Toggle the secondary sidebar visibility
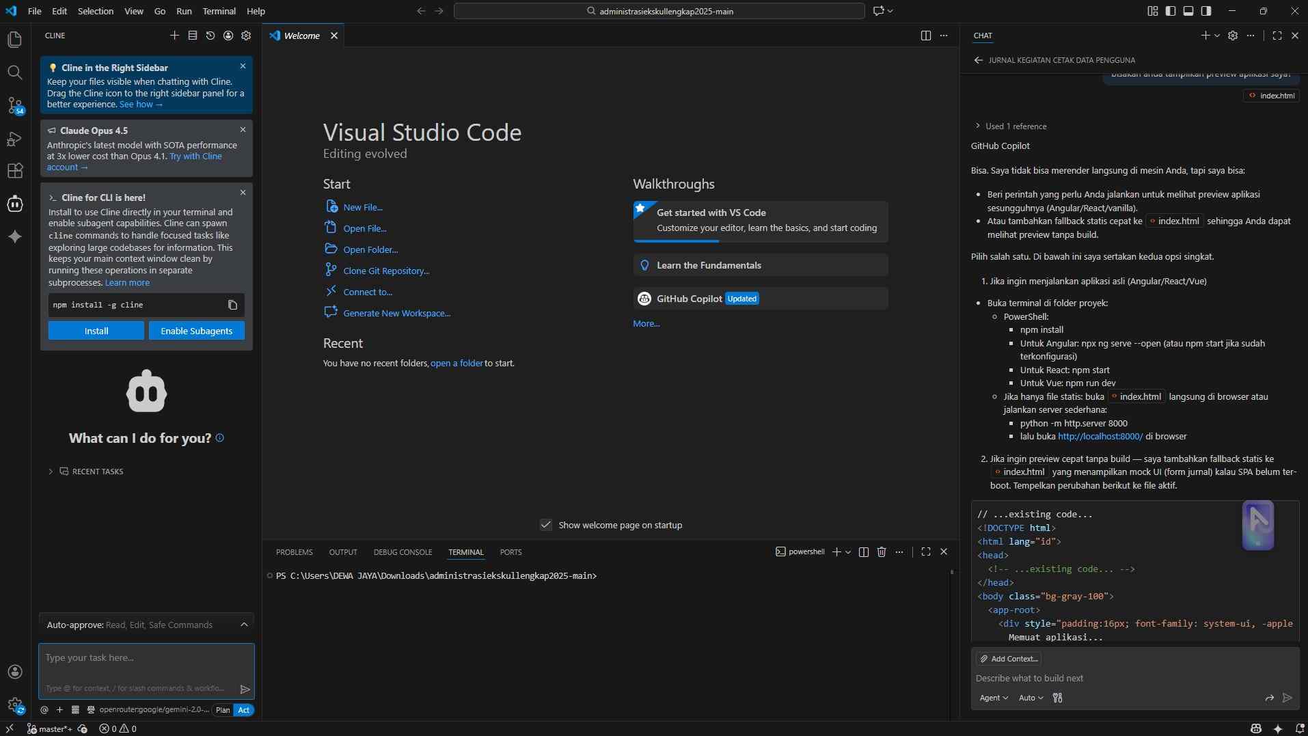Image resolution: width=1308 pixels, height=736 pixels. tap(1207, 11)
